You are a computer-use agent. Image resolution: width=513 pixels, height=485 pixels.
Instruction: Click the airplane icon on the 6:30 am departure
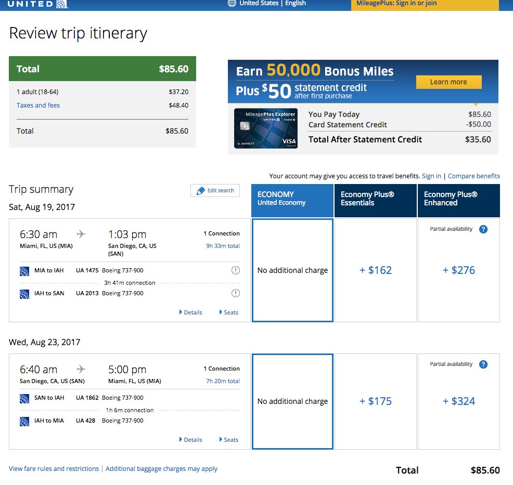click(x=81, y=234)
